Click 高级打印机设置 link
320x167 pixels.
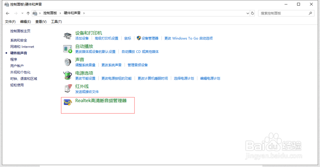click(106, 38)
